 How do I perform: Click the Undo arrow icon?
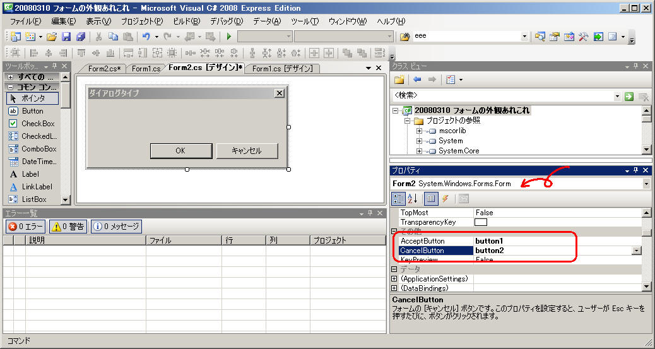[x=146, y=37]
